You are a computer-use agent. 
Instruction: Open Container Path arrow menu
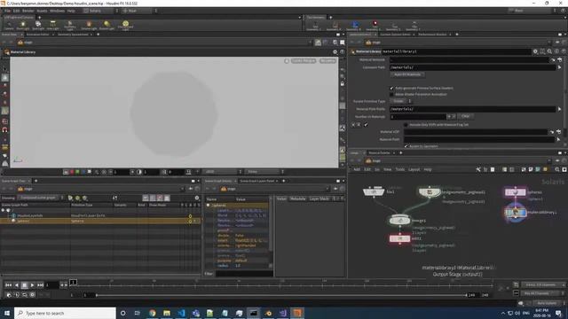click(560, 67)
